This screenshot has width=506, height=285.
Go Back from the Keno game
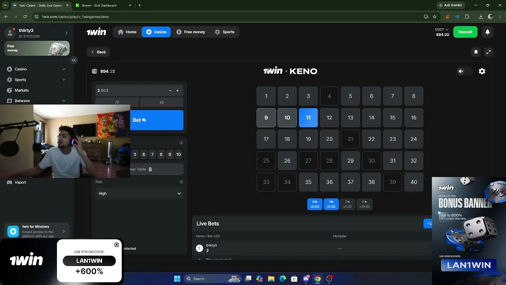98,52
